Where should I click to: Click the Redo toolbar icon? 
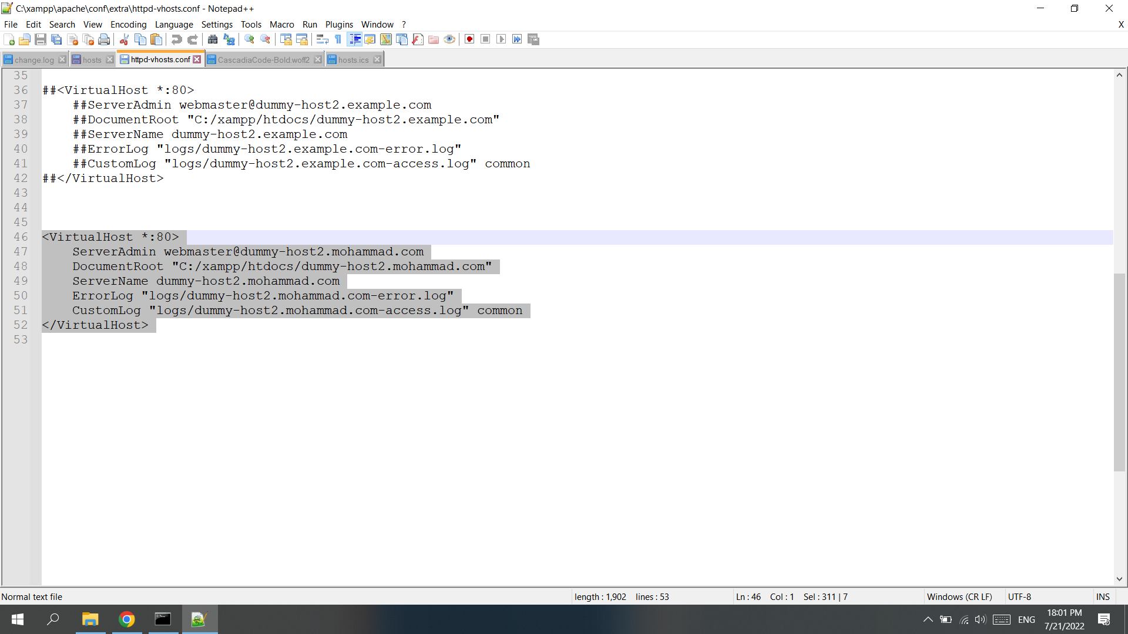pos(192,39)
